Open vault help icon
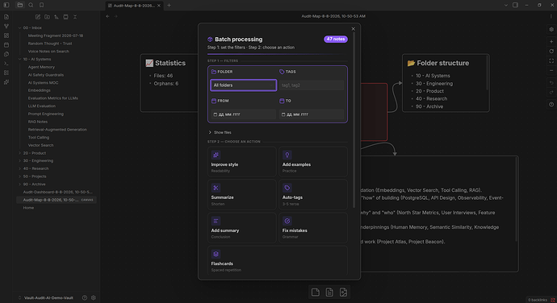Screen dimensions: 557x303 point(85,297)
